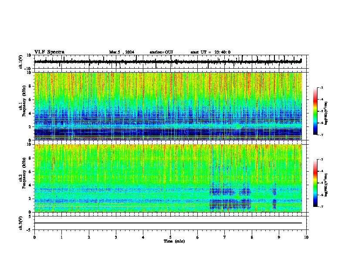Click the ch.3 flat voltage trace panel
The height and width of the screenshot is (266, 345).
click(171, 223)
